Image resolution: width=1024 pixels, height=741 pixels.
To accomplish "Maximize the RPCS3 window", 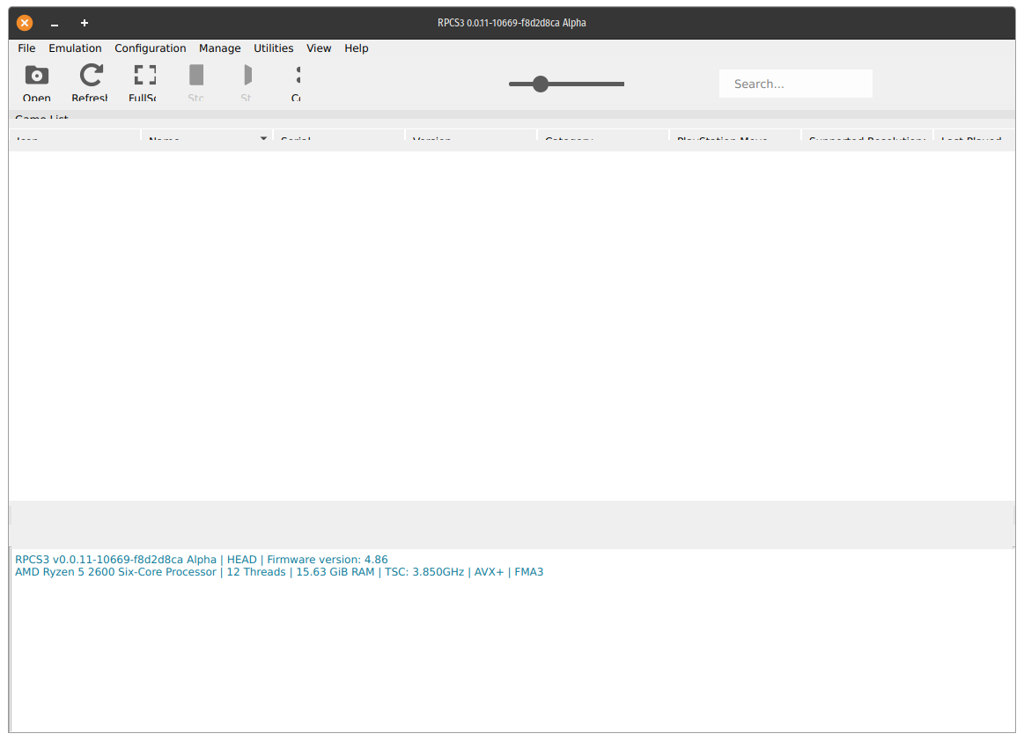I will click(x=85, y=23).
